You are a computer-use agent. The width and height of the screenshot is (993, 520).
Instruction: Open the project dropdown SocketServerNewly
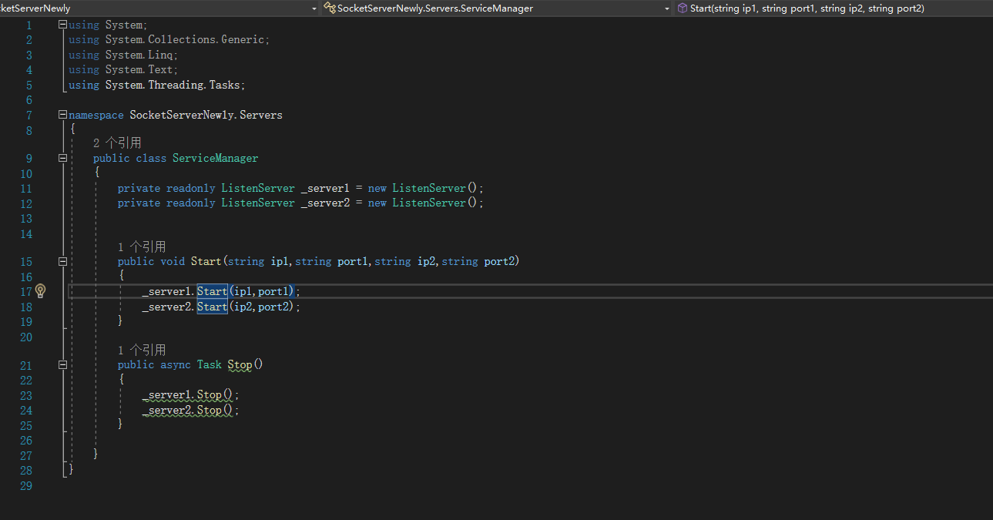[x=314, y=8]
